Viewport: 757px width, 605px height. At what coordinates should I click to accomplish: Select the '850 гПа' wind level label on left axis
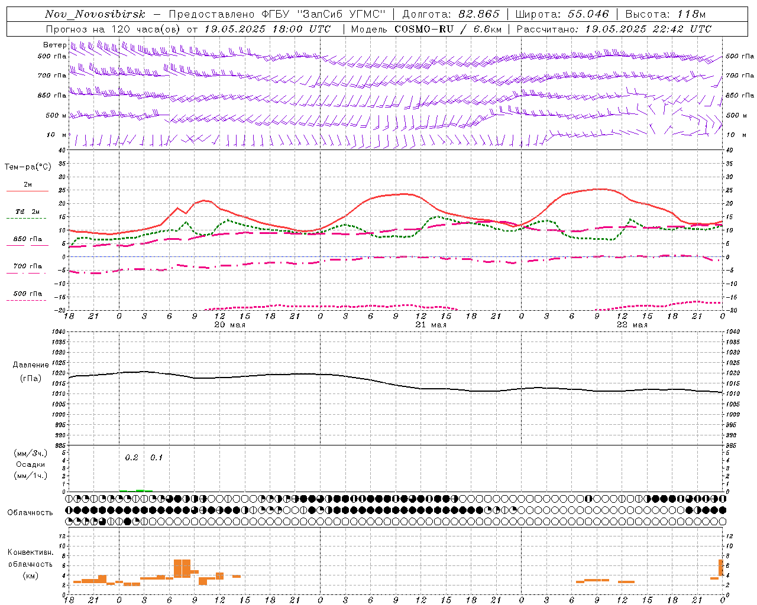coord(52,95)
